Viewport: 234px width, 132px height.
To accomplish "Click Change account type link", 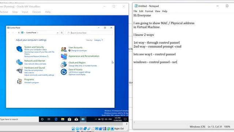I will (79, 51).
